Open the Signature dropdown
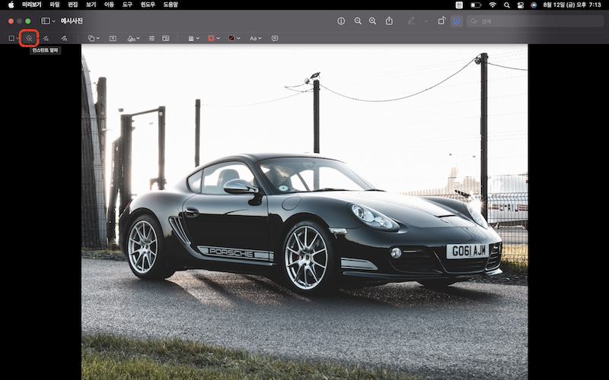This screenshot has height=380, width=609. click(134, 39)
